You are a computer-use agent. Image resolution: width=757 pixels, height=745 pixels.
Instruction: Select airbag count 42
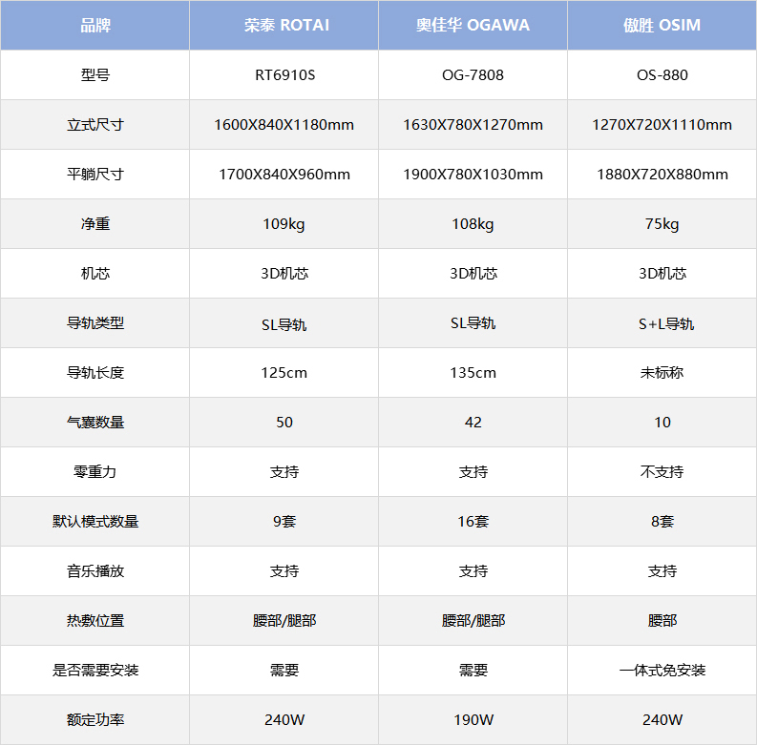473,423
